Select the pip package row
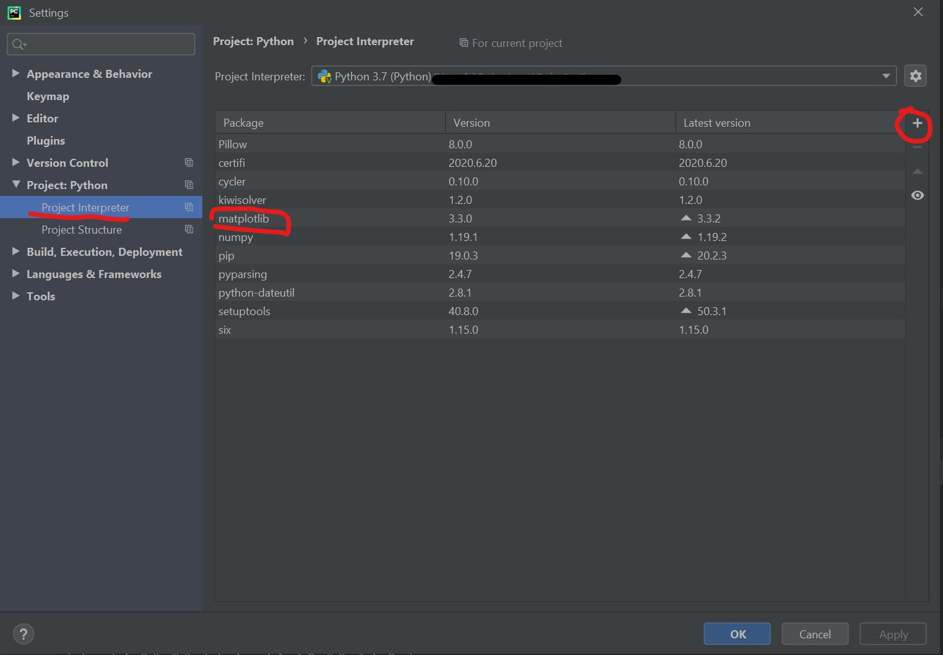 tap(560, 255)
